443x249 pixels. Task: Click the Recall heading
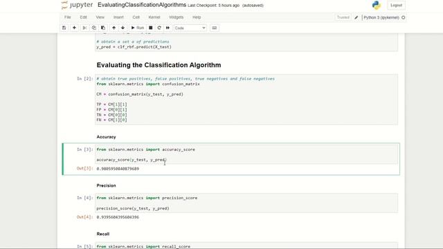[x=103, y=234]
